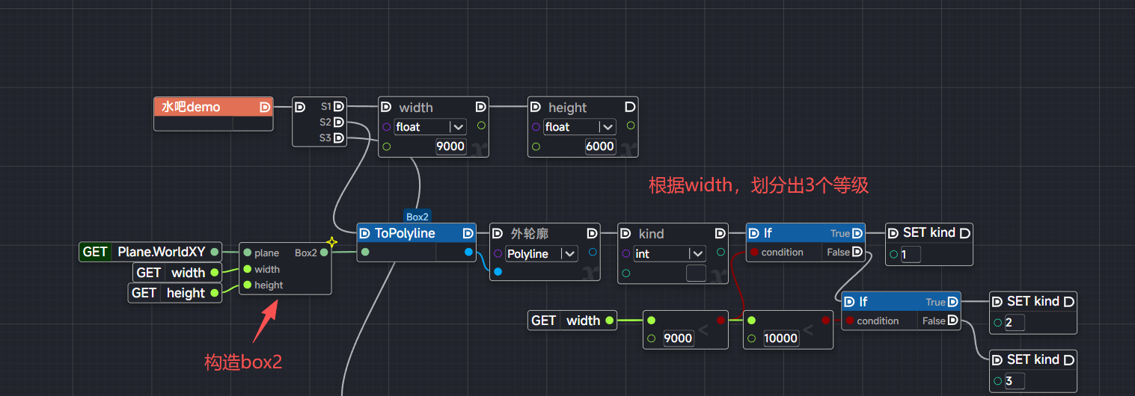The width and height of the screenshot is (1135, 396).
Task: Click the output port icon on 水吧demo node
Action: coord(265,107)
